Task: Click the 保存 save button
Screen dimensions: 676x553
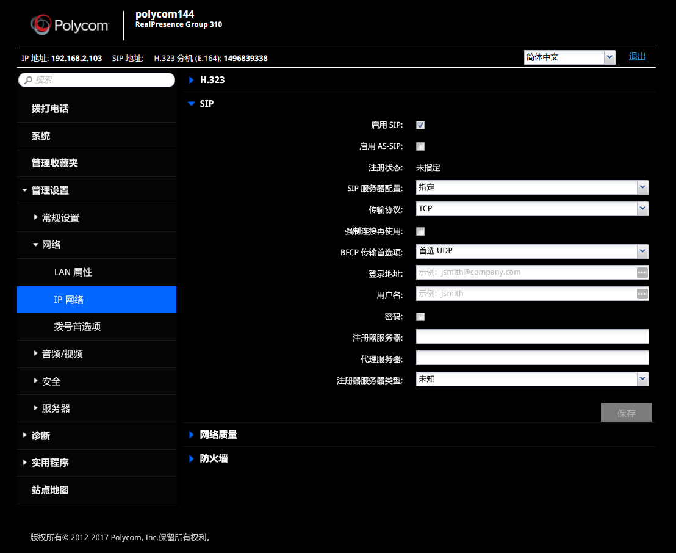Action: tap(626, 413)
